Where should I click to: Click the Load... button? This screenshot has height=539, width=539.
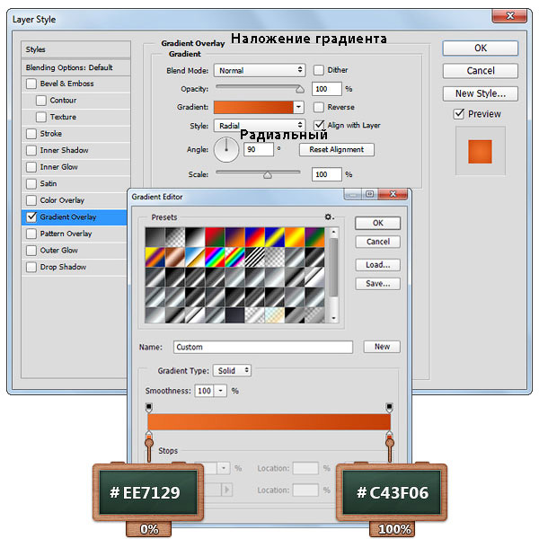click(378, 265)
